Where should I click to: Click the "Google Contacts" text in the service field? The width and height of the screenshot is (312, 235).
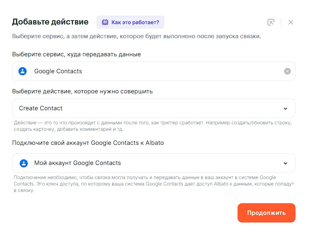click(x=58, y=71)
